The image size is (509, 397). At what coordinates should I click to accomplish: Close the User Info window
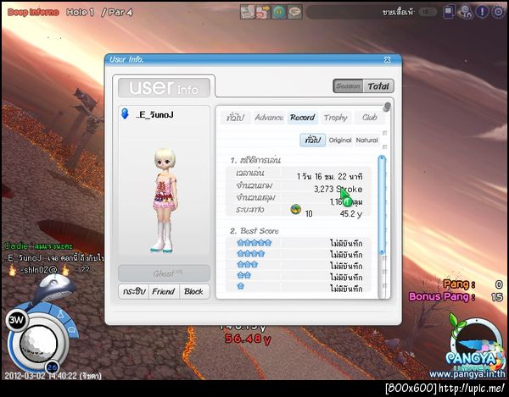(388, 59)
